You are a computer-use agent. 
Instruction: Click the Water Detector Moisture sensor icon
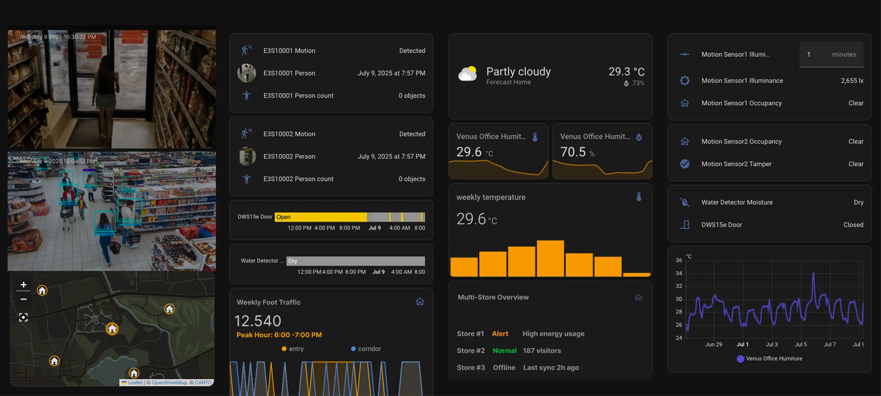tap(685, 202)
